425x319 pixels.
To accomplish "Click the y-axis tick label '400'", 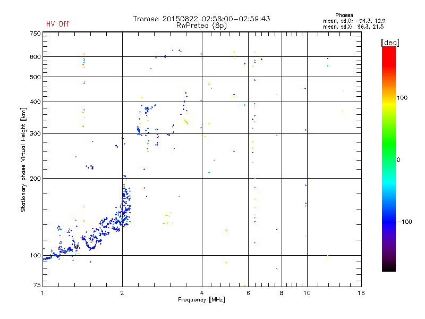I will click(35, 102).
